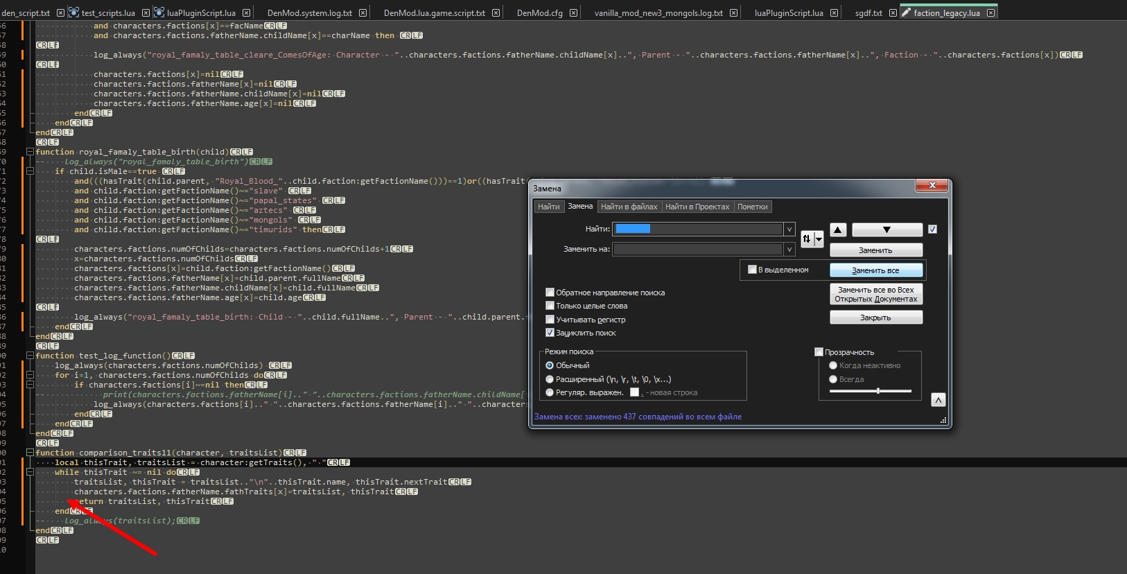Disable Зациклить поиск checkbox

[550, 333]
